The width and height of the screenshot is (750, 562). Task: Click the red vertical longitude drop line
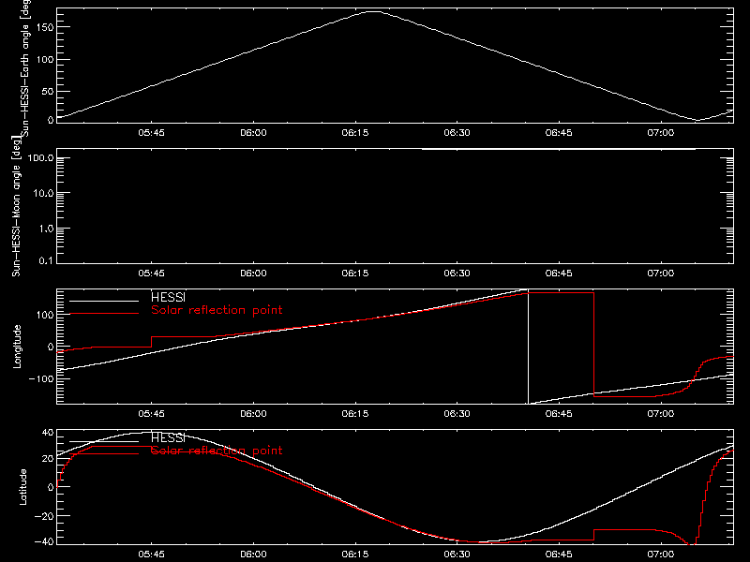pos(594,345)
